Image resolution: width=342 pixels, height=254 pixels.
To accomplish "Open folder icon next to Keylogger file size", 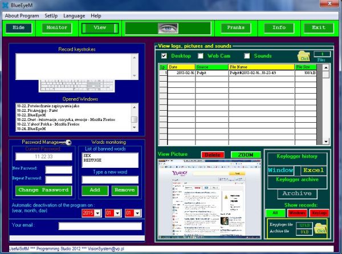I will click(x=320, y=229).
